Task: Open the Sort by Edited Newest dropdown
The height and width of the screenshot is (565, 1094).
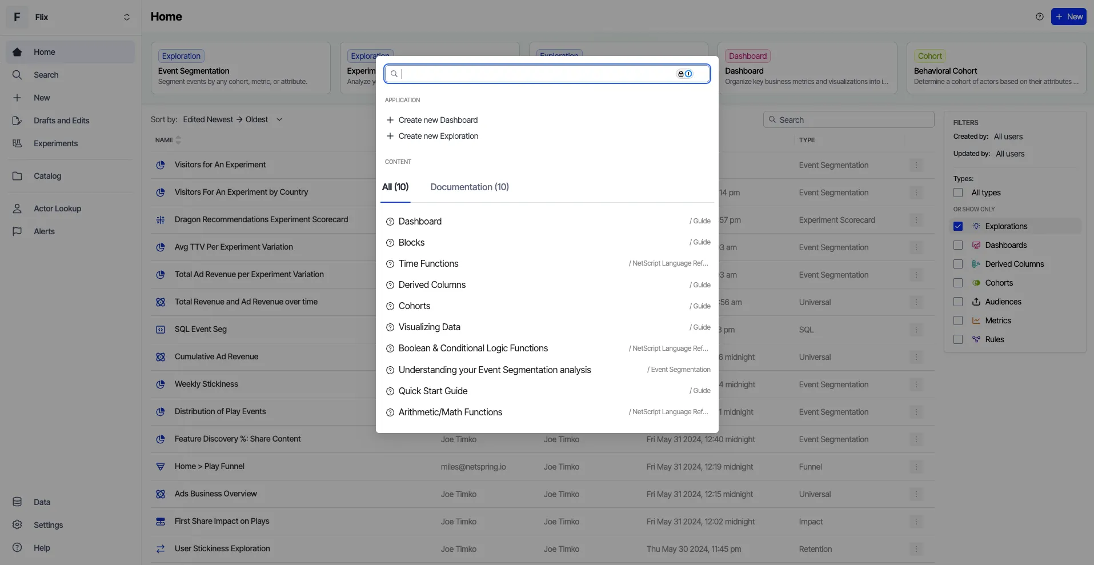Action: [233, 119]
